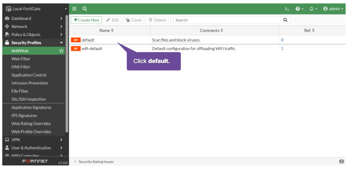The width and height of the screenshot is (349, 170).
Task: Expand the User & Authentication chevron
Action: [61, 148]
